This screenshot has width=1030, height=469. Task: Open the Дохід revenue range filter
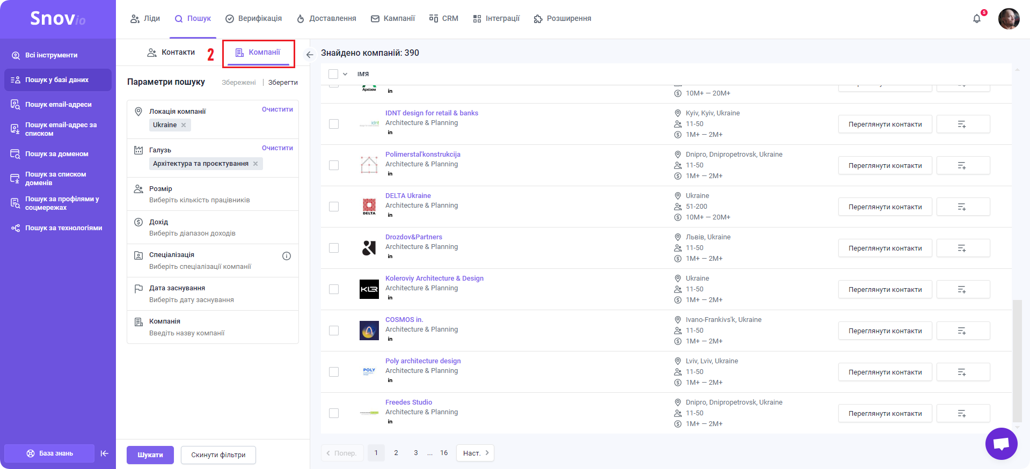213,228
